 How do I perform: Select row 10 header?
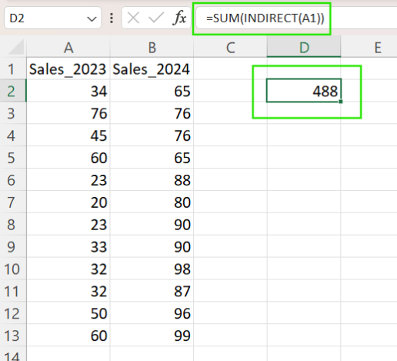tap(13, 269)
